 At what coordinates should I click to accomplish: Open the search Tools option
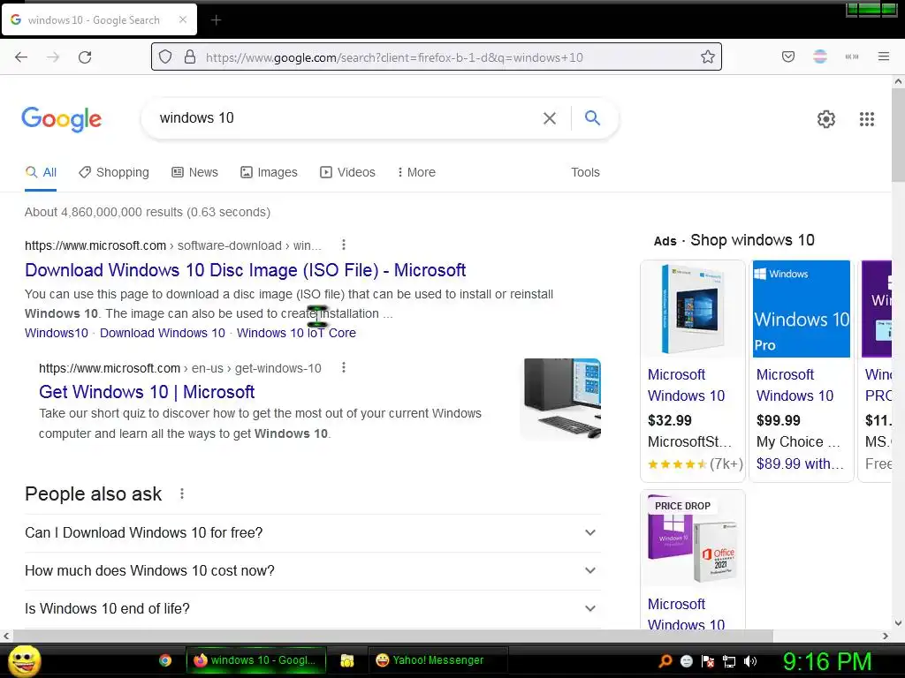tap(585, 172)
